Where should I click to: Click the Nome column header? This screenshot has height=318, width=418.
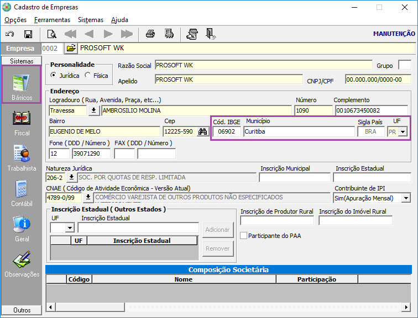[184, 279]
